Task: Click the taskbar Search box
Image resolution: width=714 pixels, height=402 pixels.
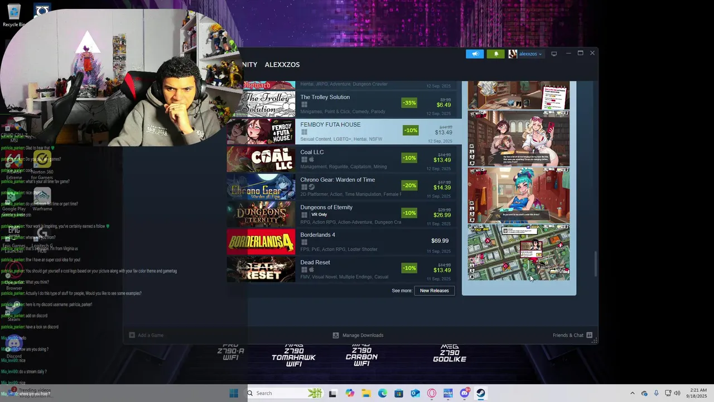Action: [286, 393]
